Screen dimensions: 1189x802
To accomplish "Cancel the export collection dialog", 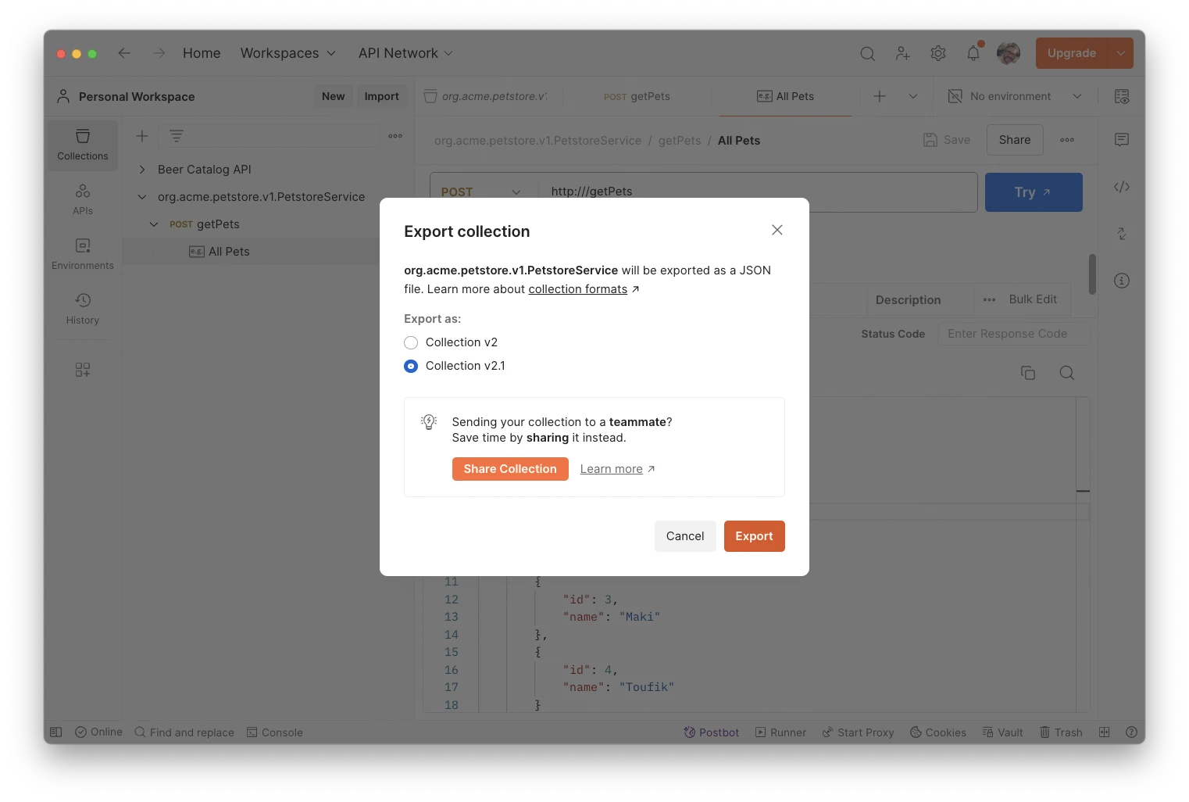I will pos(684,536).
